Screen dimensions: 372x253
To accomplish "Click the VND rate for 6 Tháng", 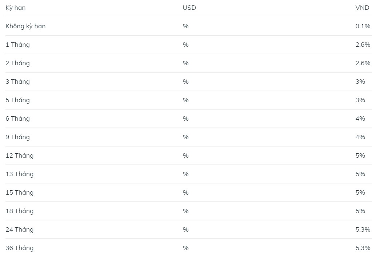I will point(360,119).
